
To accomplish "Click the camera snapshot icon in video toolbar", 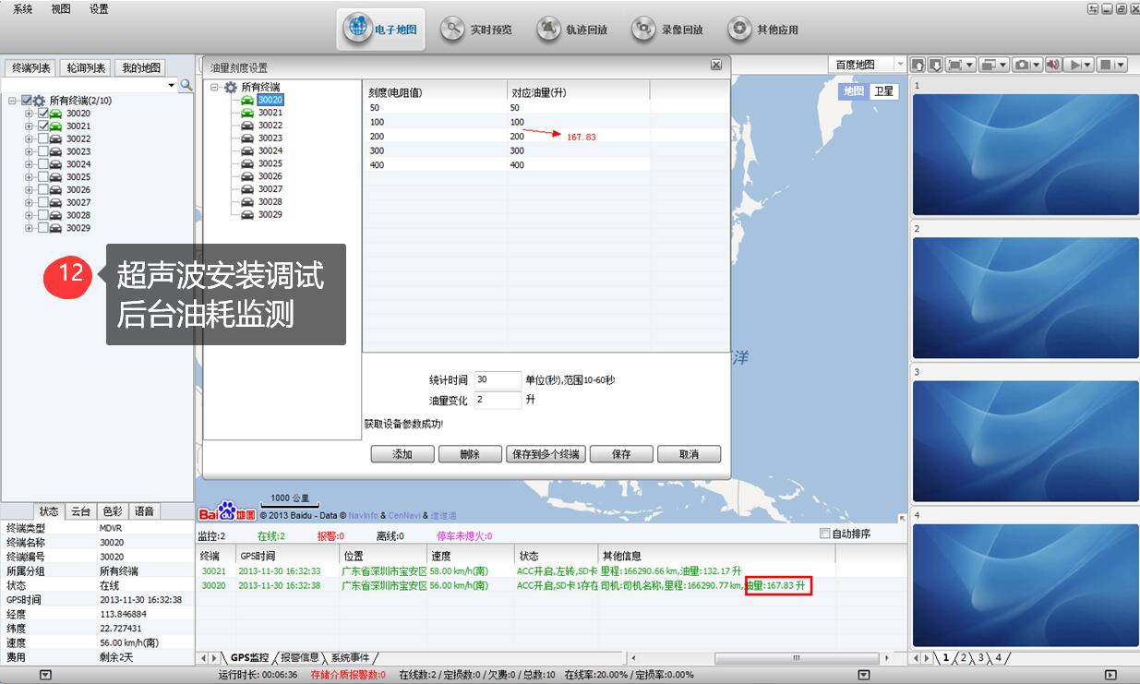I will (x=1021, y=65).
